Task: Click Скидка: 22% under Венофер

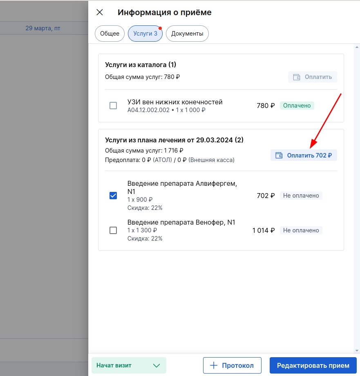Action: [x=145, y=239]
